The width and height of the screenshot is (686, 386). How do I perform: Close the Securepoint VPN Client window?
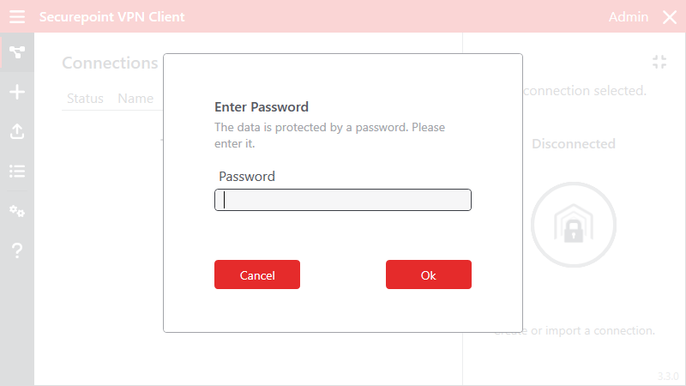point(670,17)
